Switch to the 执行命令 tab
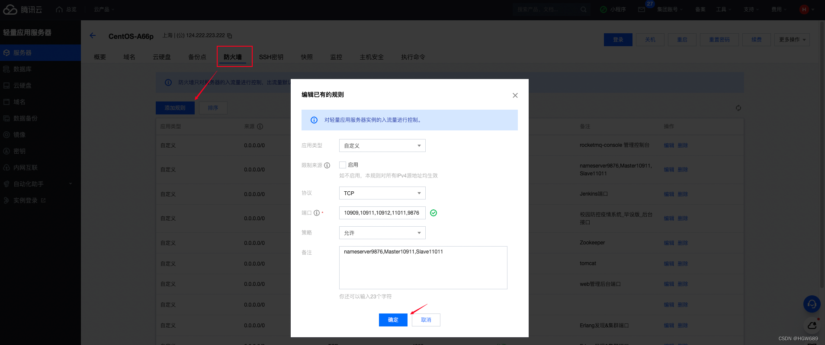This screenshot has height=345, width=825. [413, 57]
